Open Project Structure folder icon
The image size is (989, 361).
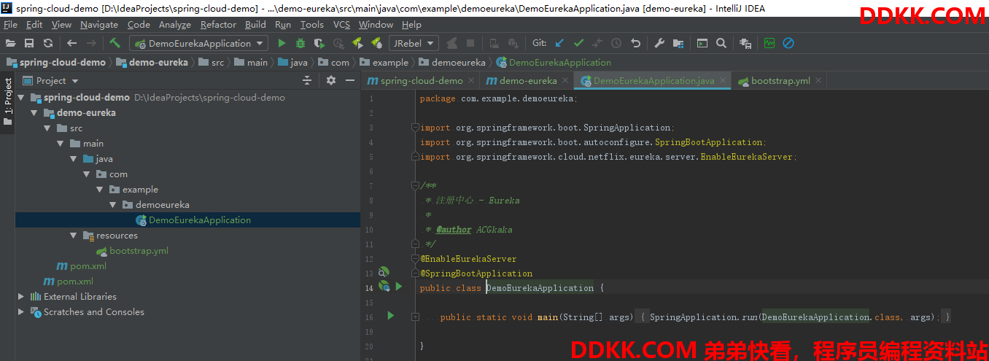(x=678, y=44)
